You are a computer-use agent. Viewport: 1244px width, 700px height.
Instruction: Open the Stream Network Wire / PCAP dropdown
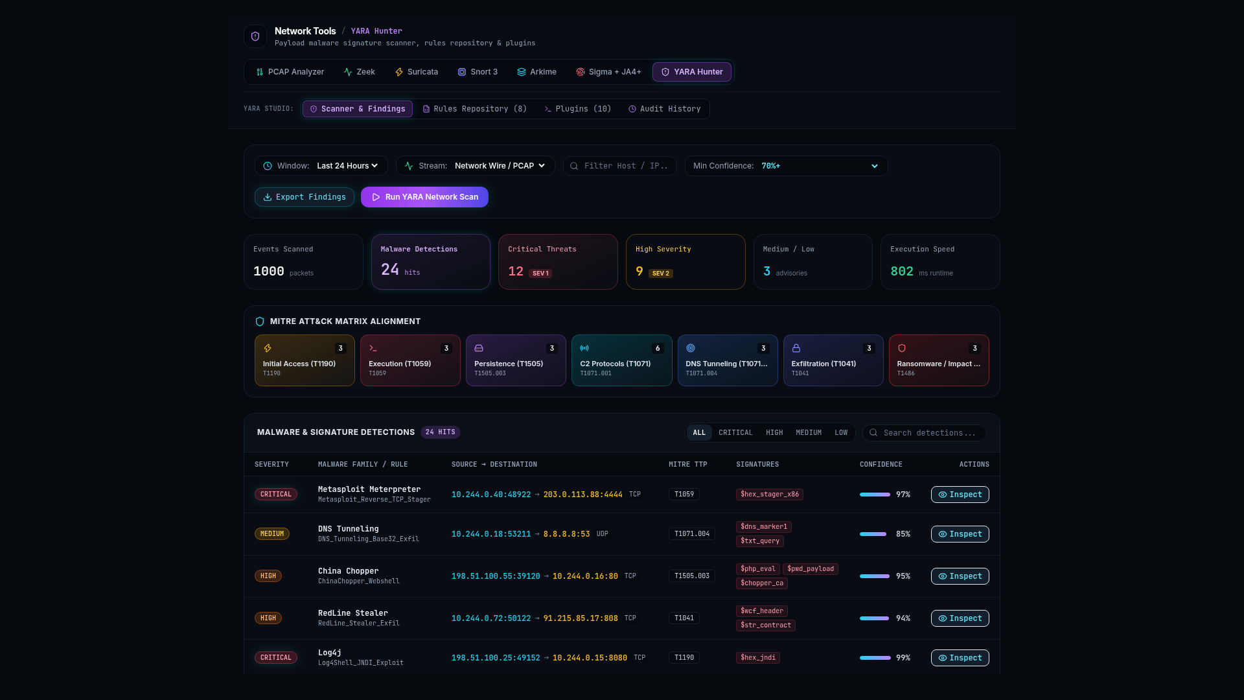pos(500,166)
